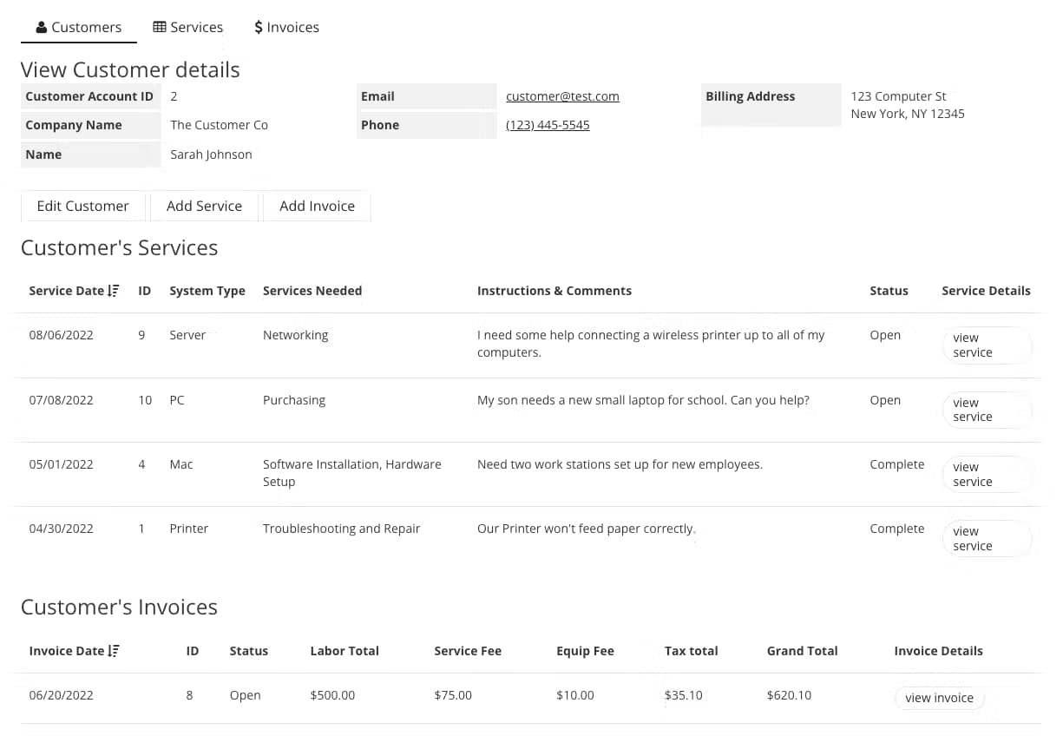Screen dimensions: 1063x736
Task: Click the Invoices tab dollar icon
Action: (x=259, y=28)
